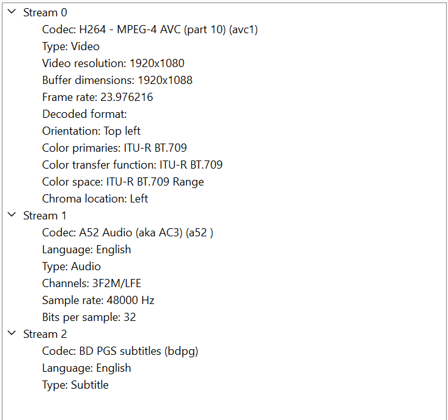Image resolution: width=448 pixels, height=420 pixels.
Task: Select the Stream 2 tree node
Action: coord(45,334)
